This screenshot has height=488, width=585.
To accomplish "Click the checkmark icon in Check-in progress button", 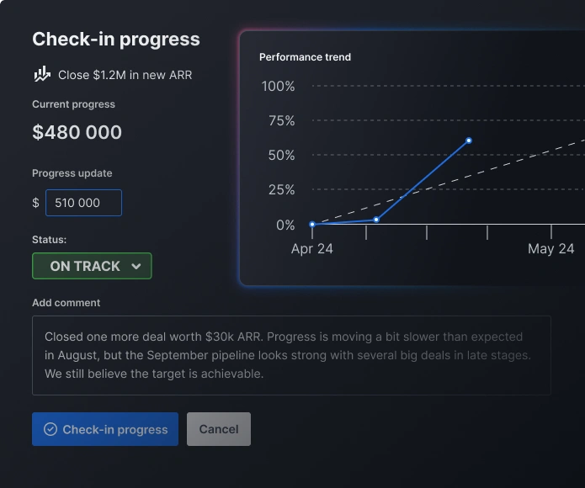I will coord(51,429).
